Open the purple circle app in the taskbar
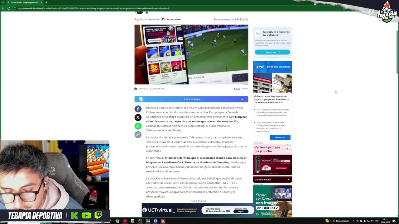 tap(155, 221)
